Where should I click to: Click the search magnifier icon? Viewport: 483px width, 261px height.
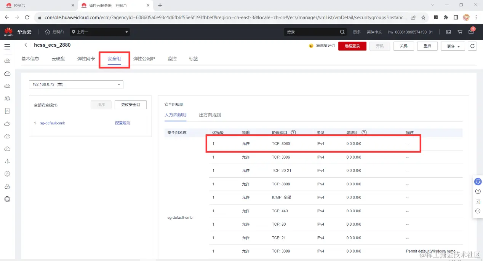[342, 32]
